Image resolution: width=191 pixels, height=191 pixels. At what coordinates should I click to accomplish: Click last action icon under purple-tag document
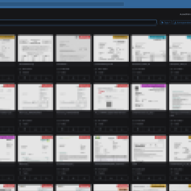coord(160,129)
